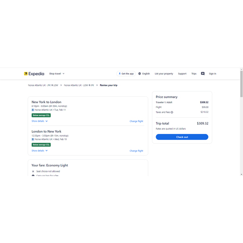
Task: Click the page vertical scrollbar thumb
Action: coord(241,84)
